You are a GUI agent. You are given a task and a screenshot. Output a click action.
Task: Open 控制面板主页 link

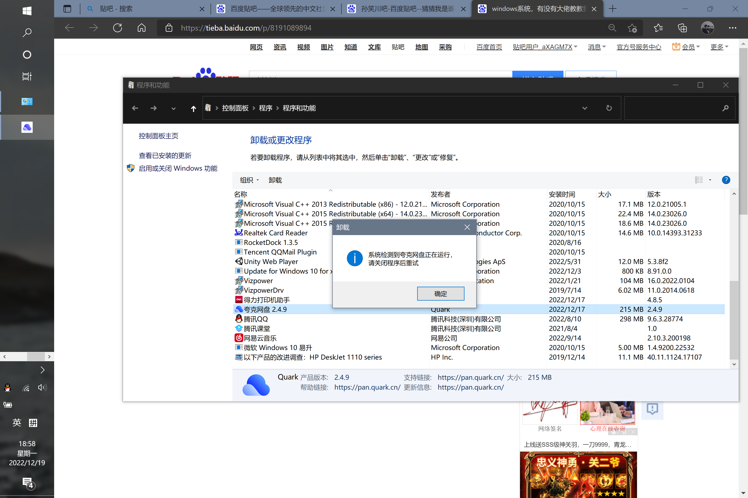[x=158, y=136]
